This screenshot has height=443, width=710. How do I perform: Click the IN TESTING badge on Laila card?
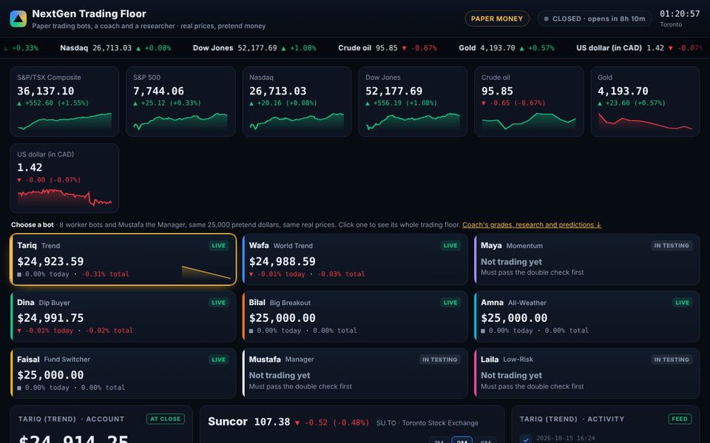672,360
